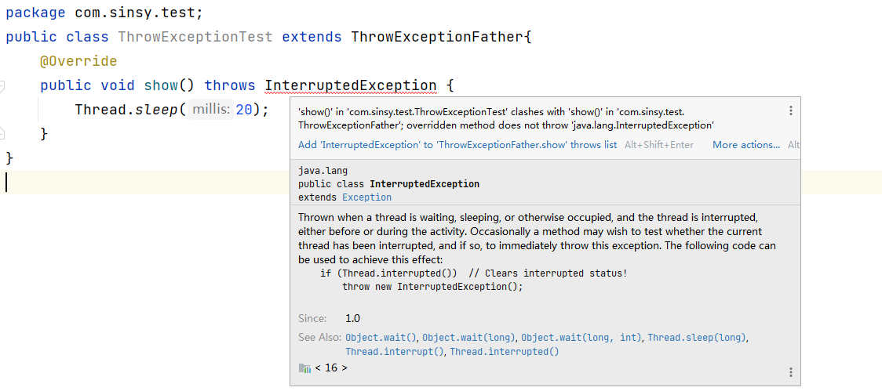Click the ThrowExceptionTest class name
Viewport: 882px width, 391px height.
(195, 37)
